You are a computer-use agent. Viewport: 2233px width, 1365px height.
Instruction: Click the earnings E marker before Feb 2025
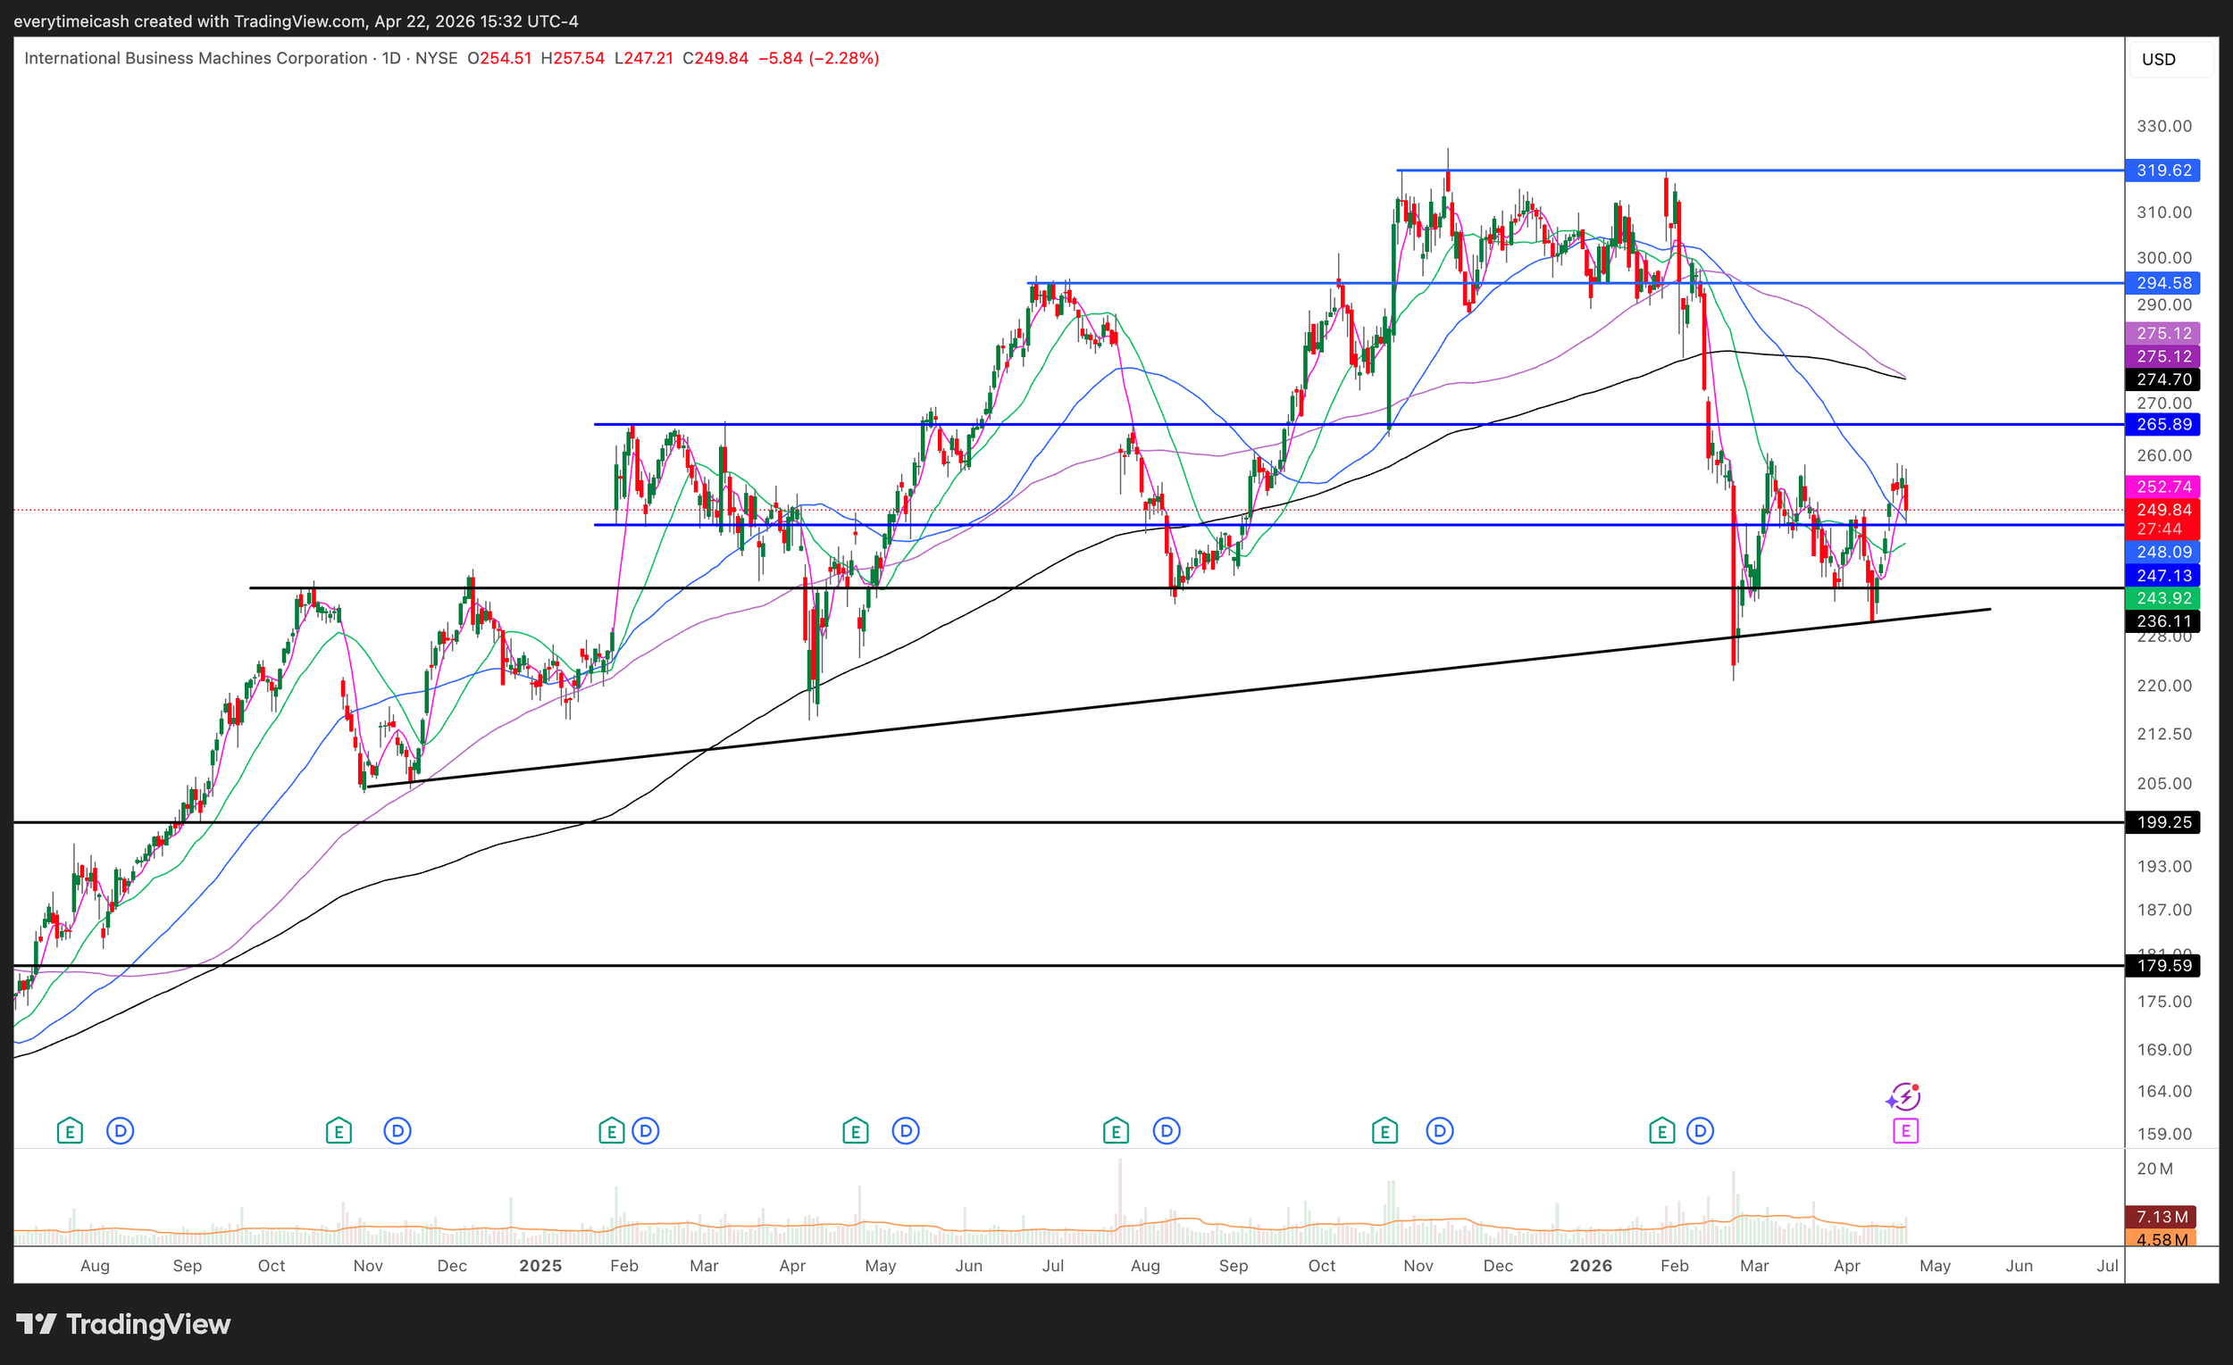pos(612,1130)
